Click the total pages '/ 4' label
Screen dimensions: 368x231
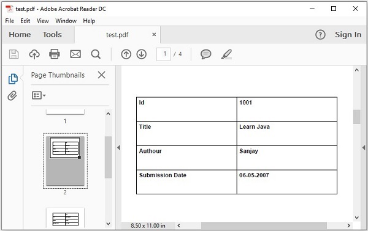point(178,54)
